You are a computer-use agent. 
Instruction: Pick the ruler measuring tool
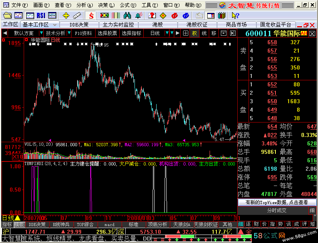(77, 15)
